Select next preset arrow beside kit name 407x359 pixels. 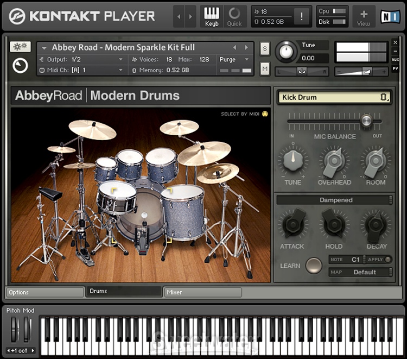pyautogui.click(x=246, y=47)
